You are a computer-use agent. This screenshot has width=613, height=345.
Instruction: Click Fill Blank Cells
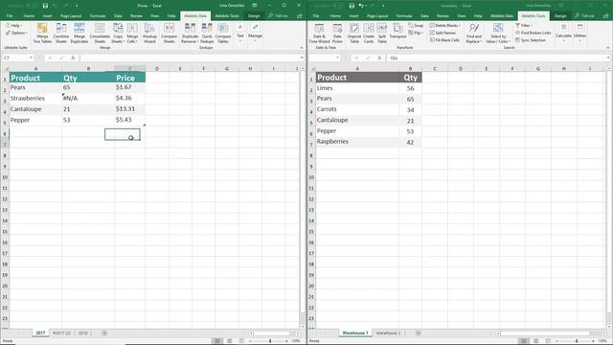coord(444,40)
